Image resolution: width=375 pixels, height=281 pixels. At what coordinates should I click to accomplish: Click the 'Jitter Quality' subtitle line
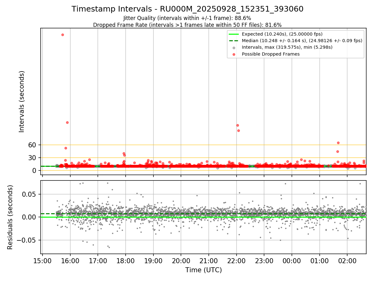point(187,18)
